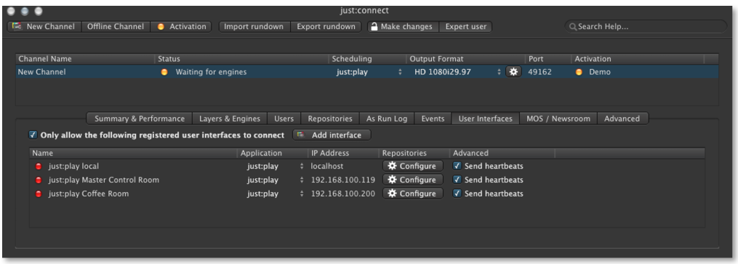This screenshot has width=738, height=264.
Task: Open the Events tab
Action: [433, 119]
